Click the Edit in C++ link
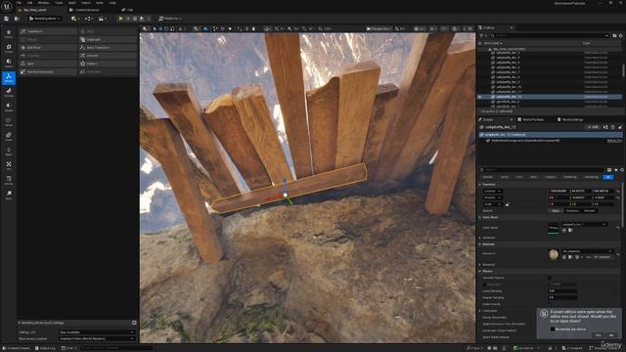This screenshot has height=352, width=626. [614, 141]
